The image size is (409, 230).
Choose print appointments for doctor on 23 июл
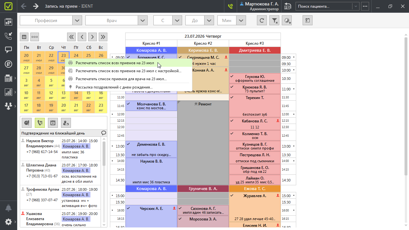point(128,79)
